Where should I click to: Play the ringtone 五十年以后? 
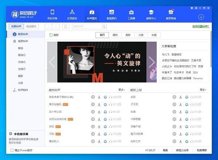(x=93, y=112)
